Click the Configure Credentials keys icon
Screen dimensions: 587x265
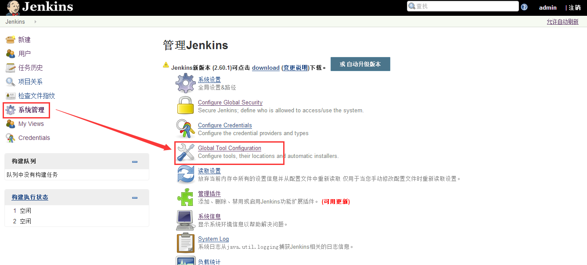pyautogui.click(x=186, y=129)
